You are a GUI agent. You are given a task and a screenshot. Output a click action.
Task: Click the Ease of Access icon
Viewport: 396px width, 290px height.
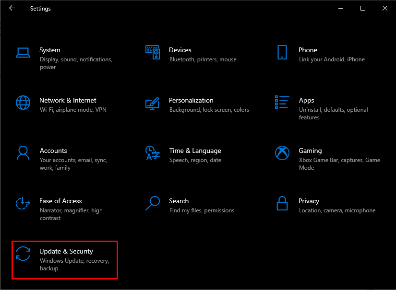23,204
